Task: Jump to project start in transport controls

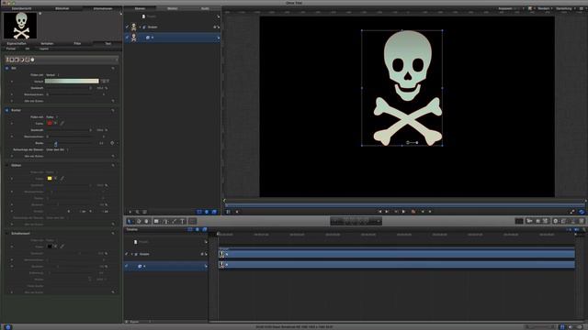Action: (x=379, y=212)
